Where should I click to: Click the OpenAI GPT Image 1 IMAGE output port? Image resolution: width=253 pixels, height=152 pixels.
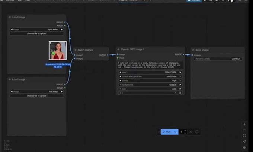click(x=183, y=54)
